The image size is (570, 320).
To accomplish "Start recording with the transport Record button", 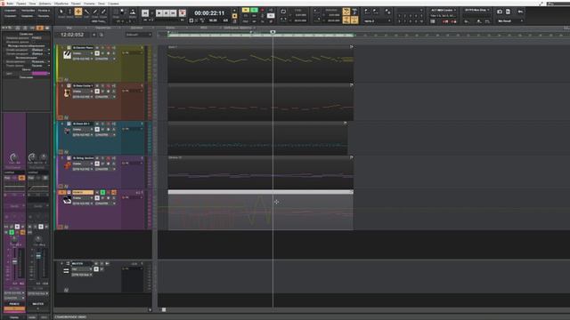I will pyautogui.click(x=182, y=13).
